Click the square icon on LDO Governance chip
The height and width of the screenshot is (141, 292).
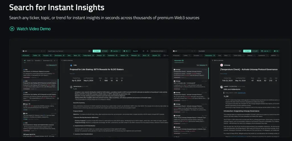click(x=64, y=56)
